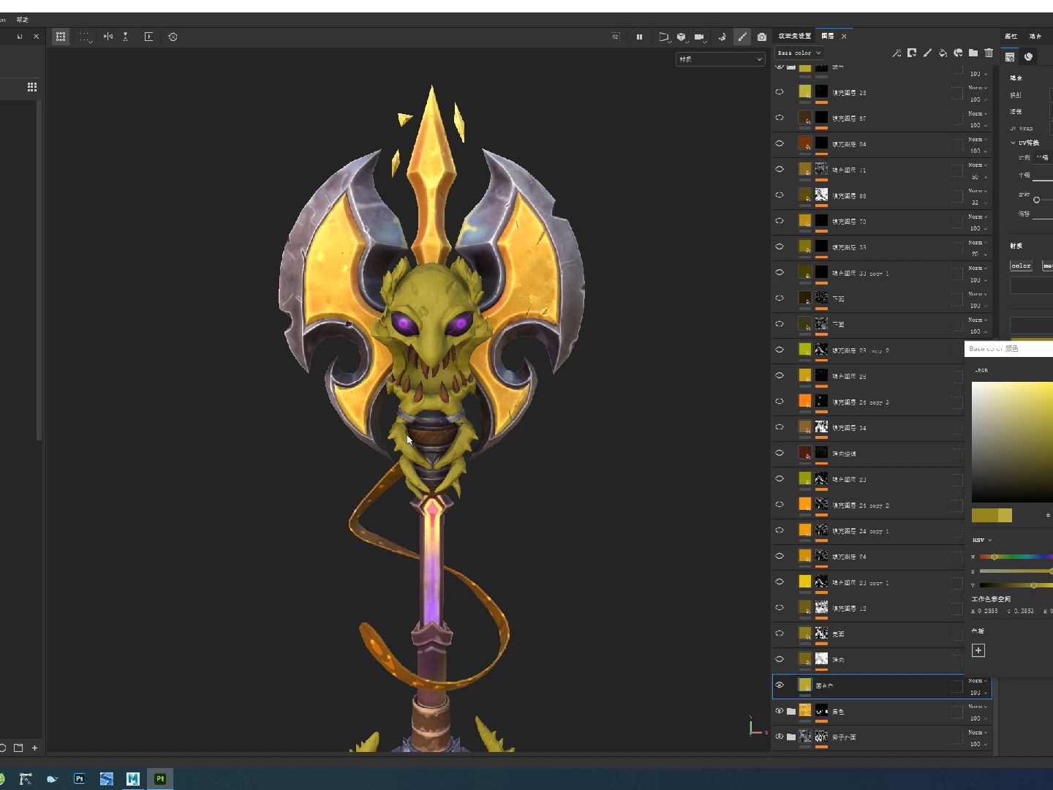Viewport: 1053px width, 790px height.
Task: Open the HSV color model dropdown
Action: tap(982, 540)
